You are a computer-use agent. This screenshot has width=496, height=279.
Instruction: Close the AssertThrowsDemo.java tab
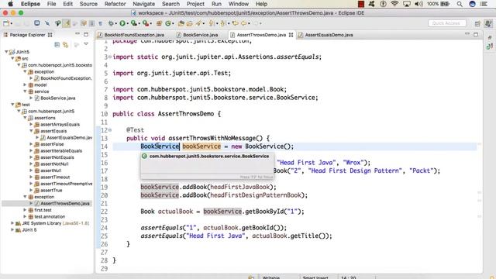point(291,35)
